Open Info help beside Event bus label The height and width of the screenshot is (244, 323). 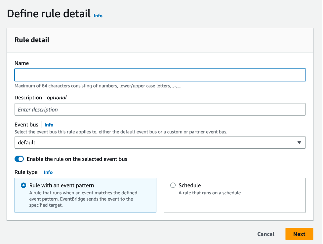tap(49, 125)
